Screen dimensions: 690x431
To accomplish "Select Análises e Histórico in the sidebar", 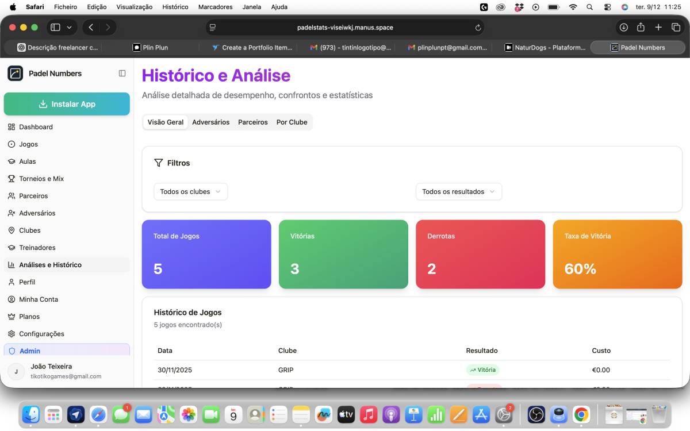I will point(67,265).
